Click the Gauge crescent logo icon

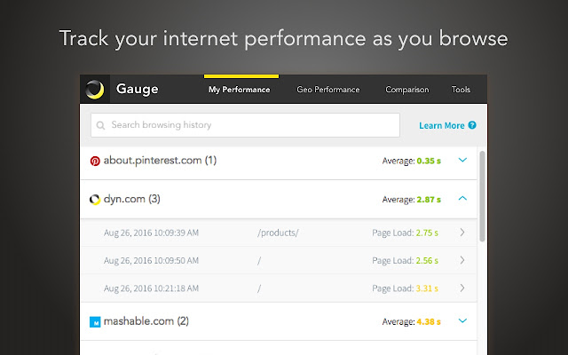pyautogui.click(x=95, y=90)
